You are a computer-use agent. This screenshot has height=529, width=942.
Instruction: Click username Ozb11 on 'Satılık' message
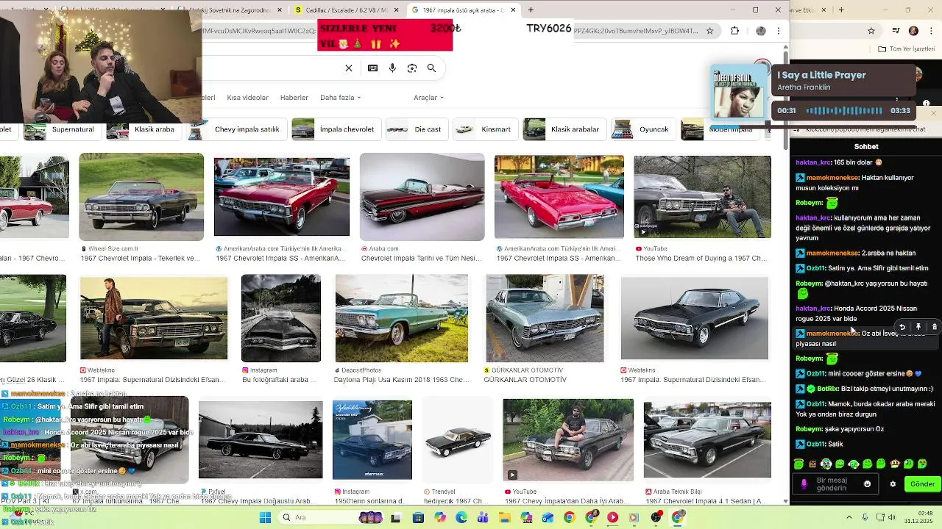coord(816,445)
